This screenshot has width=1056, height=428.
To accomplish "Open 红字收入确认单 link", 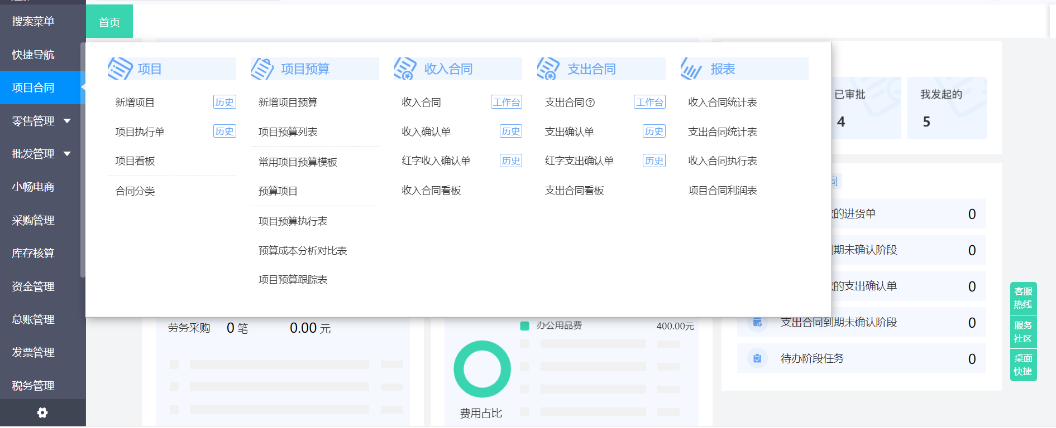I will click(x=436, y=161).
